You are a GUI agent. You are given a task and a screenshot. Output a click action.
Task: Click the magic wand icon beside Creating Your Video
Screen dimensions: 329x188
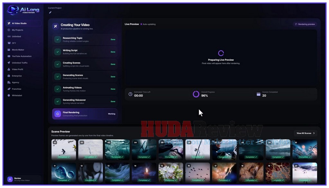click(55, 26)
